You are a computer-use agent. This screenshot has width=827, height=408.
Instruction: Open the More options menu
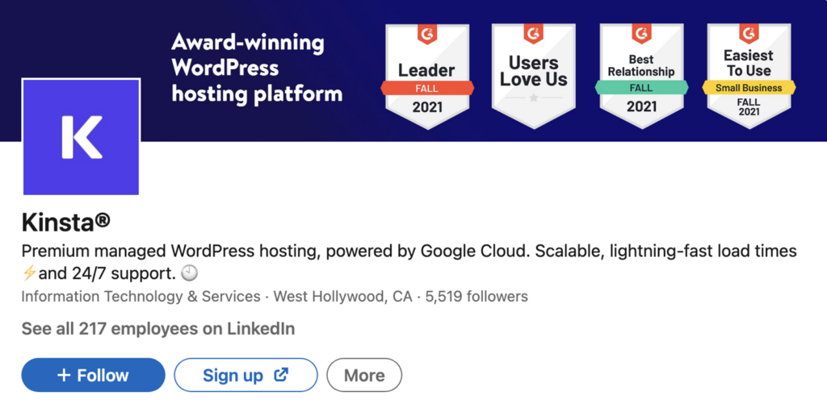(x=364, y=376)
